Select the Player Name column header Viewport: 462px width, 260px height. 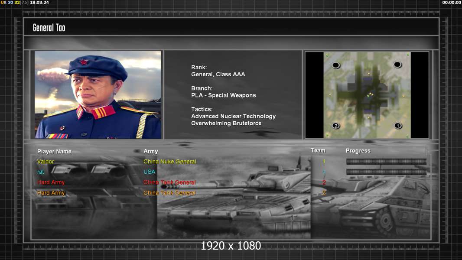[x=54, y=151]
